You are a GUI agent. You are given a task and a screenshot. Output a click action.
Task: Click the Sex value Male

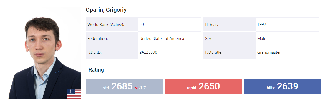(262, 38)
